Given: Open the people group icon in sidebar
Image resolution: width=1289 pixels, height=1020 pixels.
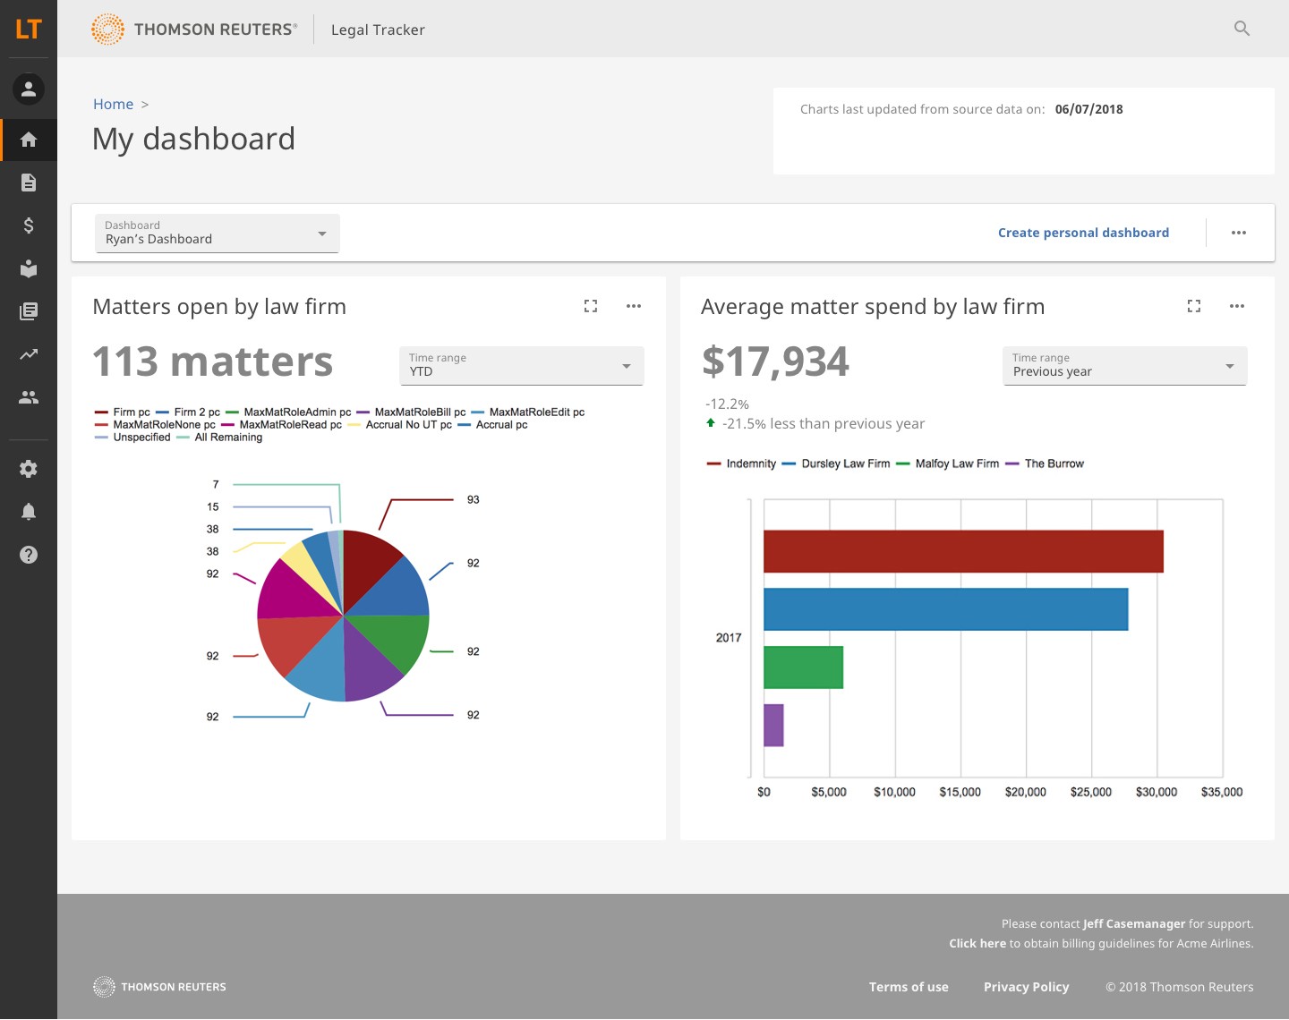Looking at the screenshot, I should click(29, 397).
